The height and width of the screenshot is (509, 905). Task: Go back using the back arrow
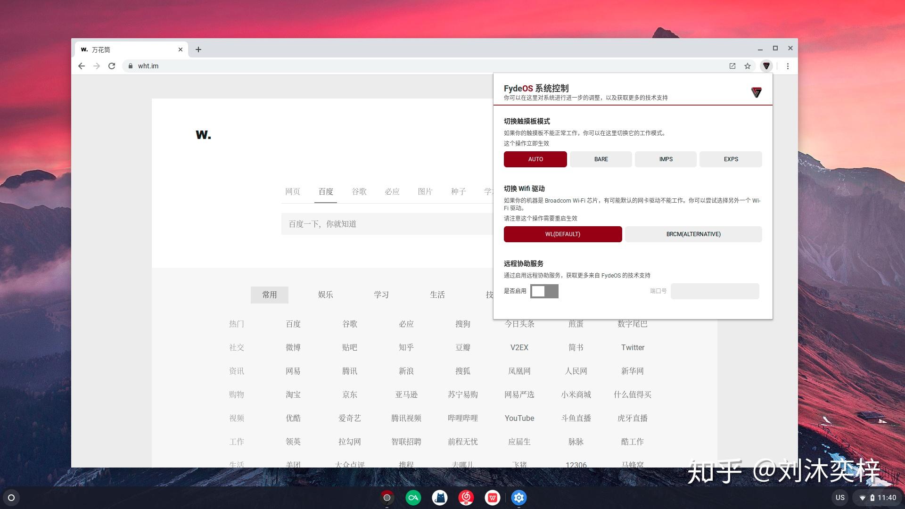coord(81,66)
